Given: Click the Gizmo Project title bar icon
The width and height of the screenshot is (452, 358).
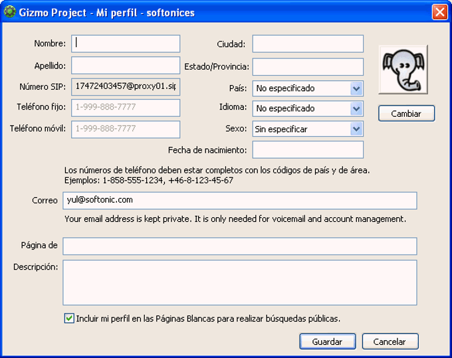Looking at the screenshot, I should [9, 11].
